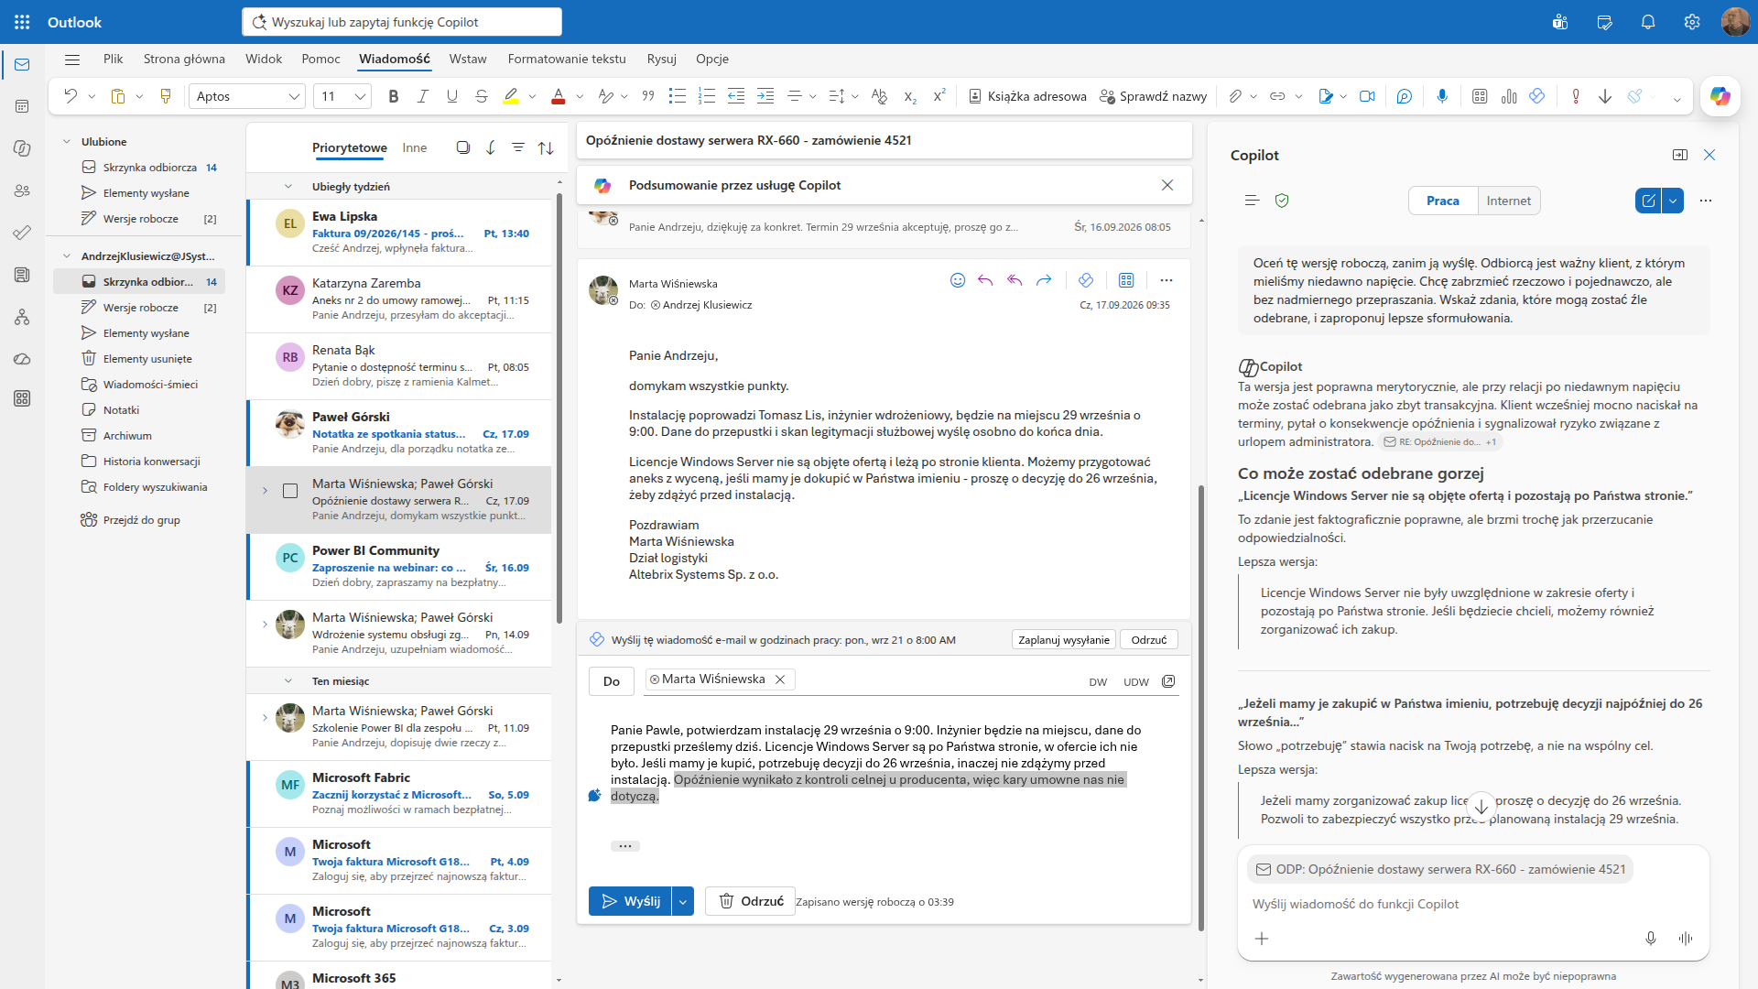Decrease paragraph indent
The image size is (1758, 989).
(x=736, y=96)
